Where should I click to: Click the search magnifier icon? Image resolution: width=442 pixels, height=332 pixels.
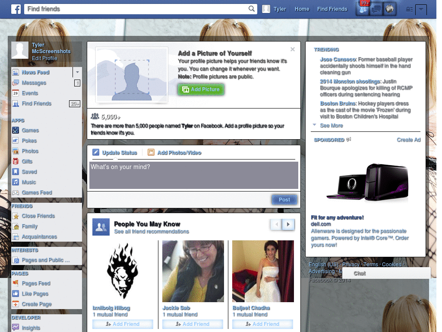252,9
